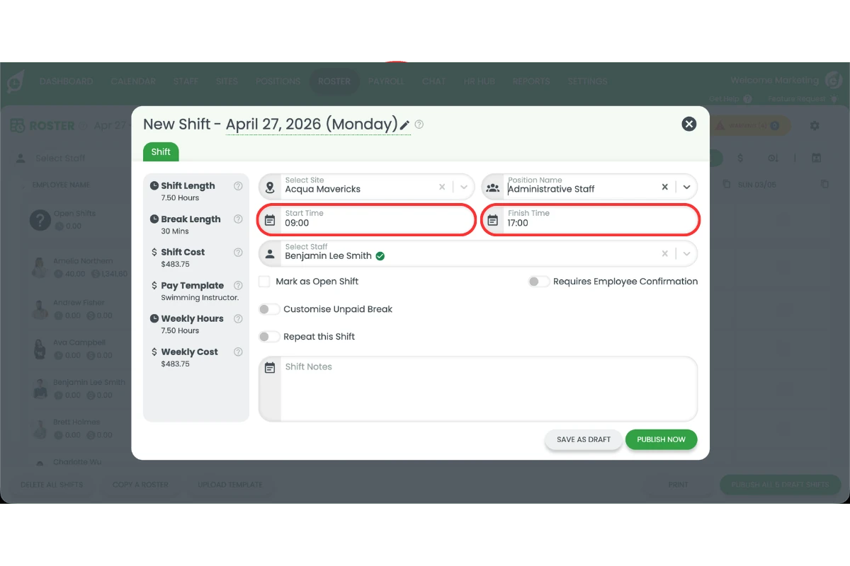850x566 pixels.
Task: Click the green verified badge beside Benjamin Lee Smith
Action: click(x=380, y=256)
